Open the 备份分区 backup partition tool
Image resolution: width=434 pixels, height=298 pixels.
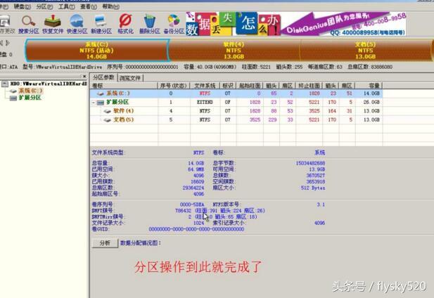coord(174,25)
